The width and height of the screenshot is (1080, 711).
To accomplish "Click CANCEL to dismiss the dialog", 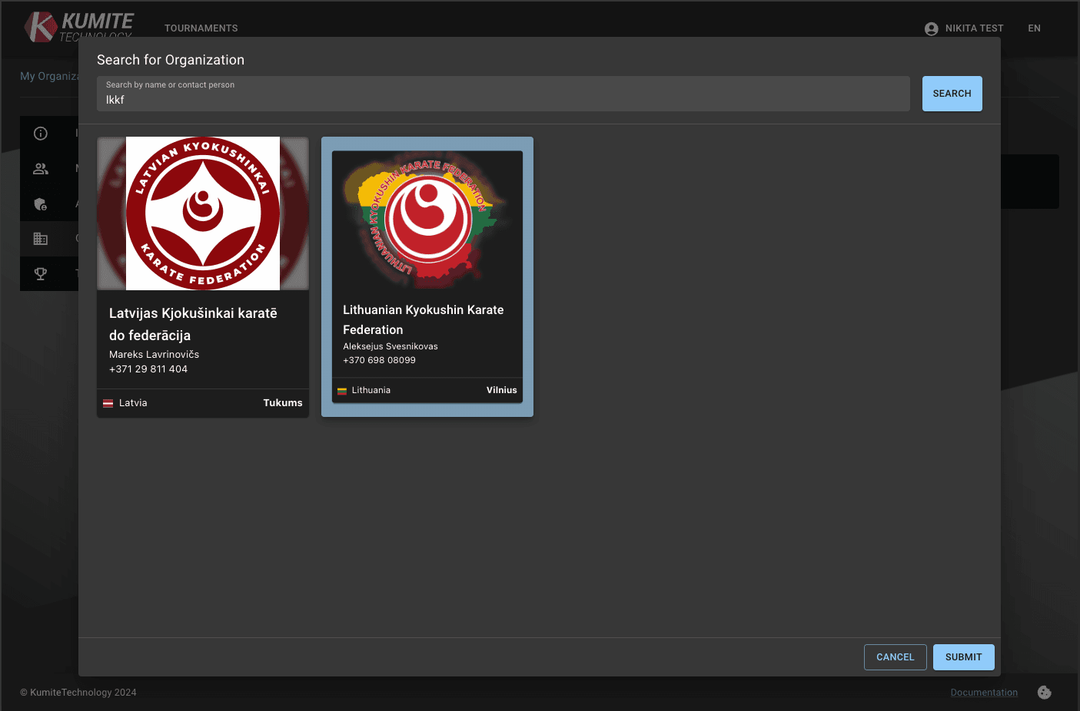I will [x=895, y=656].
